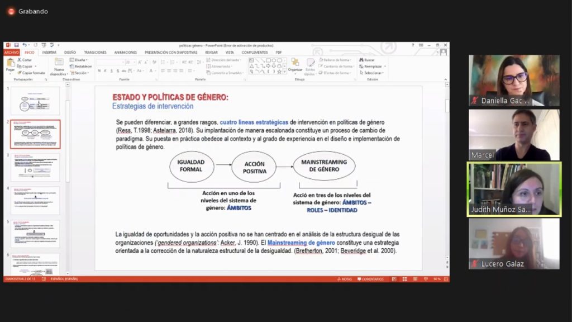
Task: Open the PowerPoint help question mark
Action: click(x=413, y=45)
